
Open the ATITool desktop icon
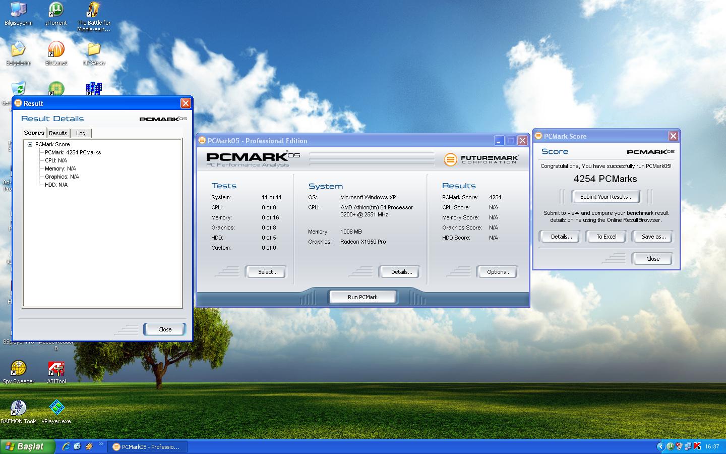point(56,372)
